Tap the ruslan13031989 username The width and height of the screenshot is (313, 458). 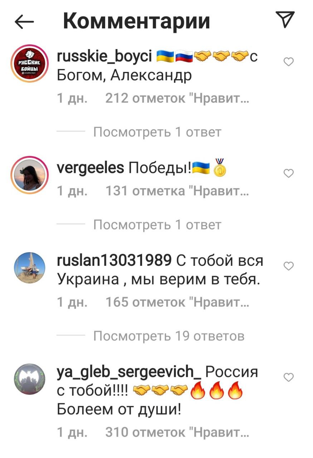[x=114, y=261]
